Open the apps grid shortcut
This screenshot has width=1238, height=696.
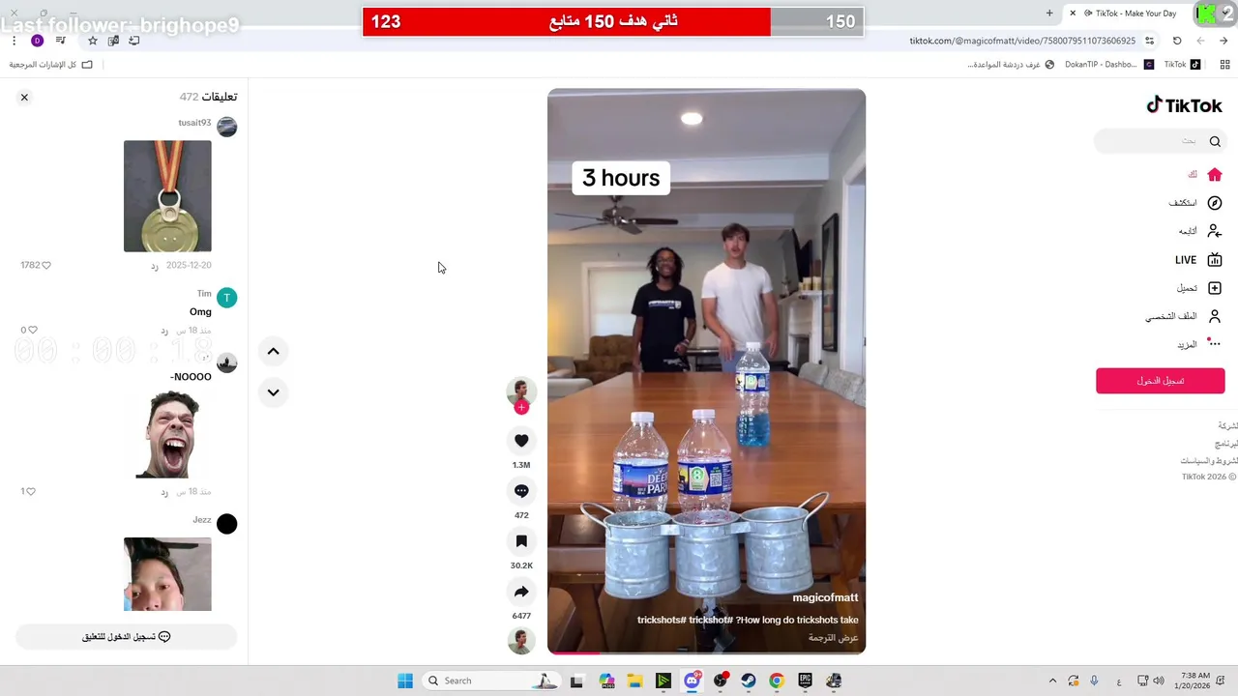click(1225, 65)
